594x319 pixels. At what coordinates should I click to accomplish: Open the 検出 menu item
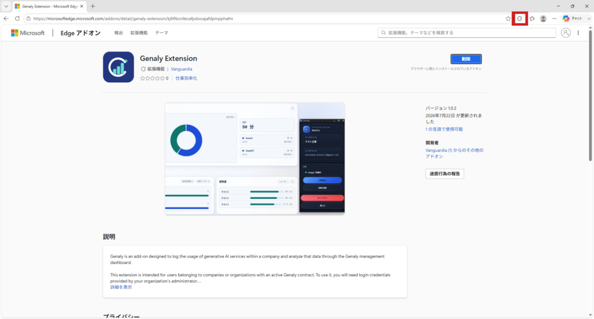pos(118,33)
